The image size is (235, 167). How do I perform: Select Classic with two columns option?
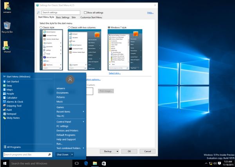pos(69,27)
